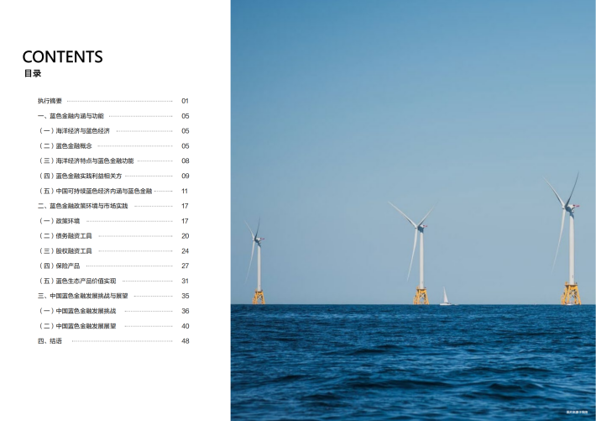Click page number 48 for 结语

(186, 341)
